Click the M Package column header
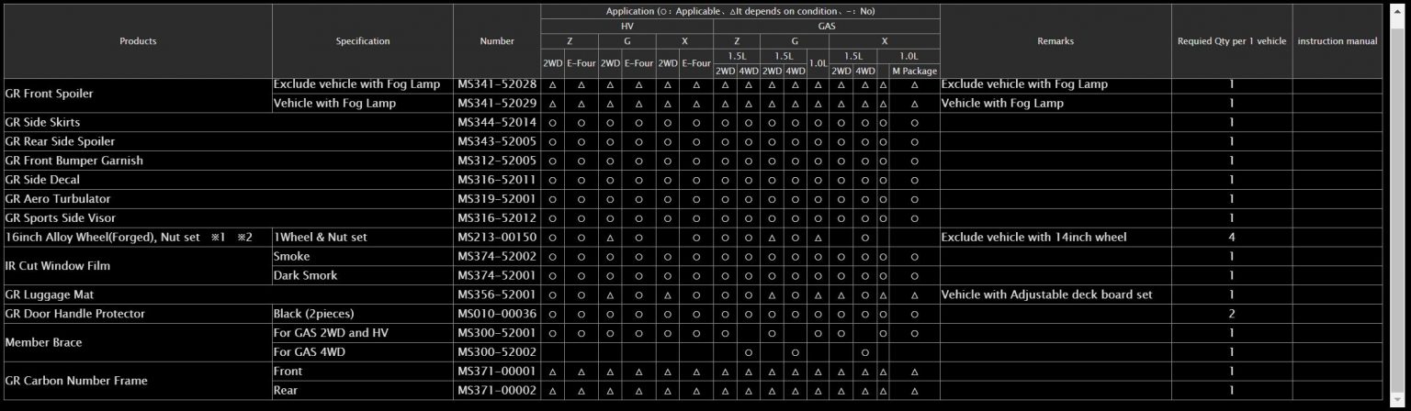 [914, 71]
